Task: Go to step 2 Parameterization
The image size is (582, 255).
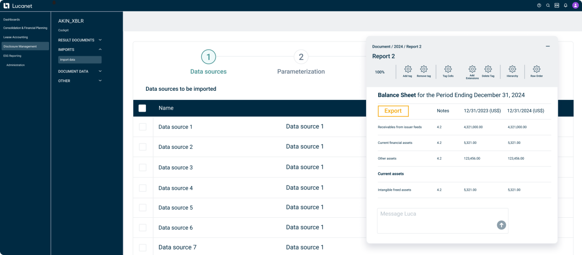Action: (301, 57)
